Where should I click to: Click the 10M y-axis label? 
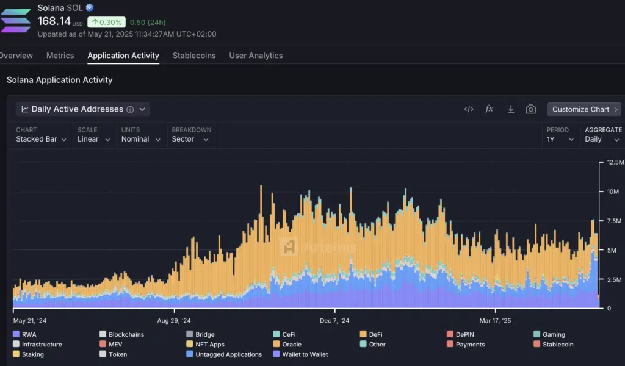coord(613,192)
